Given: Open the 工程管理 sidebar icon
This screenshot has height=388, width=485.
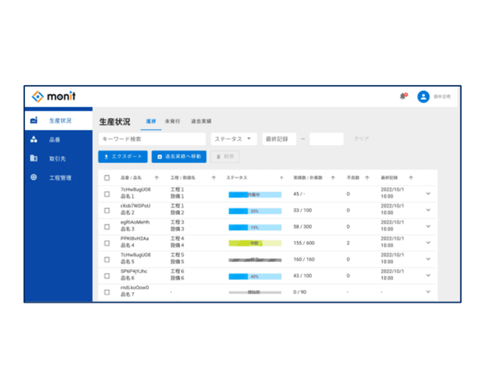Looking at the screenshot, I should click(x=33, y=178).
